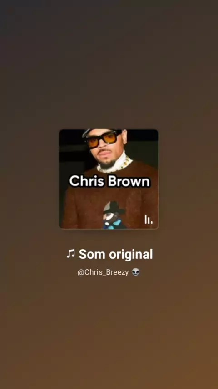Tap the alien emoji after the username
The height and width of the screenshot is (389, 218).
(x=136, y=272)
